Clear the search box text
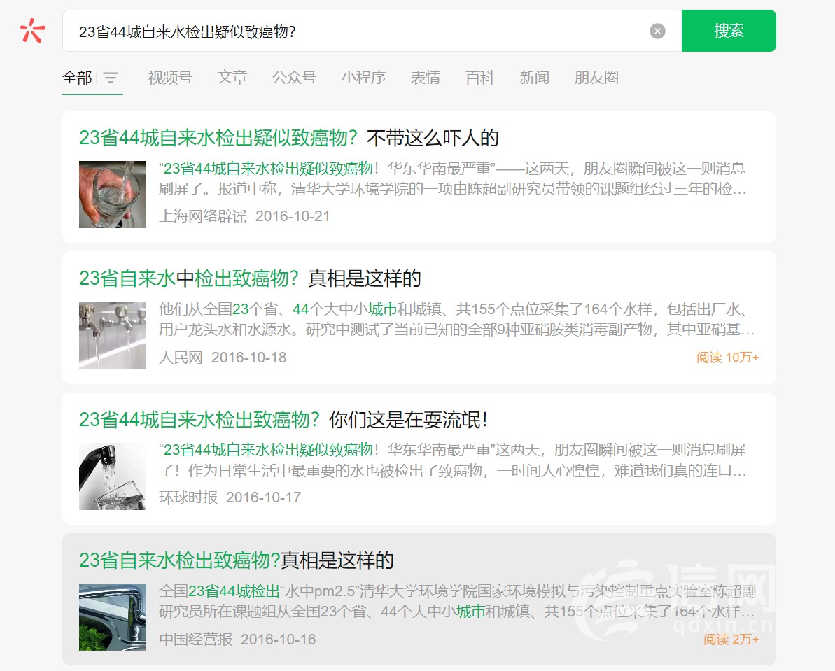 tap(657, 31)
